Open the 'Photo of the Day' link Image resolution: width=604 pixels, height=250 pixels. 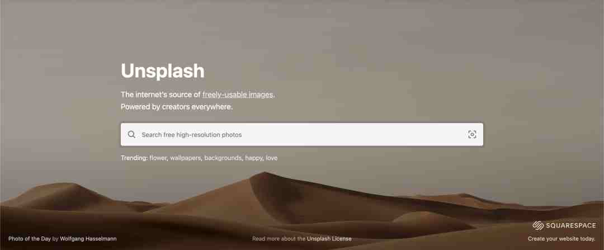pyautogui.click(x=29, y=239)
